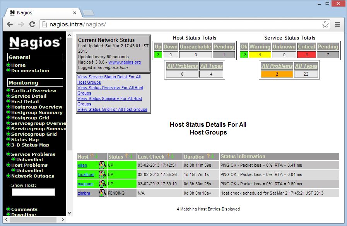Open Hostgroup Grid in sidebar
Screen dimensions: 347x226
[x=30, y=118]
